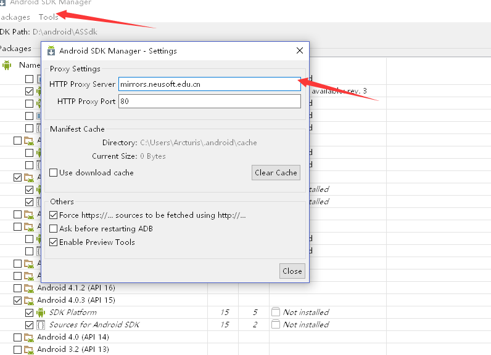Click the SDK path D:\android\ASSdk text

[x=65, y=32]
